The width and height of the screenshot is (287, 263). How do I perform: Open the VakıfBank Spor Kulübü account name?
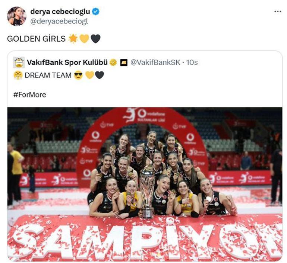click(x=67, y=62)
